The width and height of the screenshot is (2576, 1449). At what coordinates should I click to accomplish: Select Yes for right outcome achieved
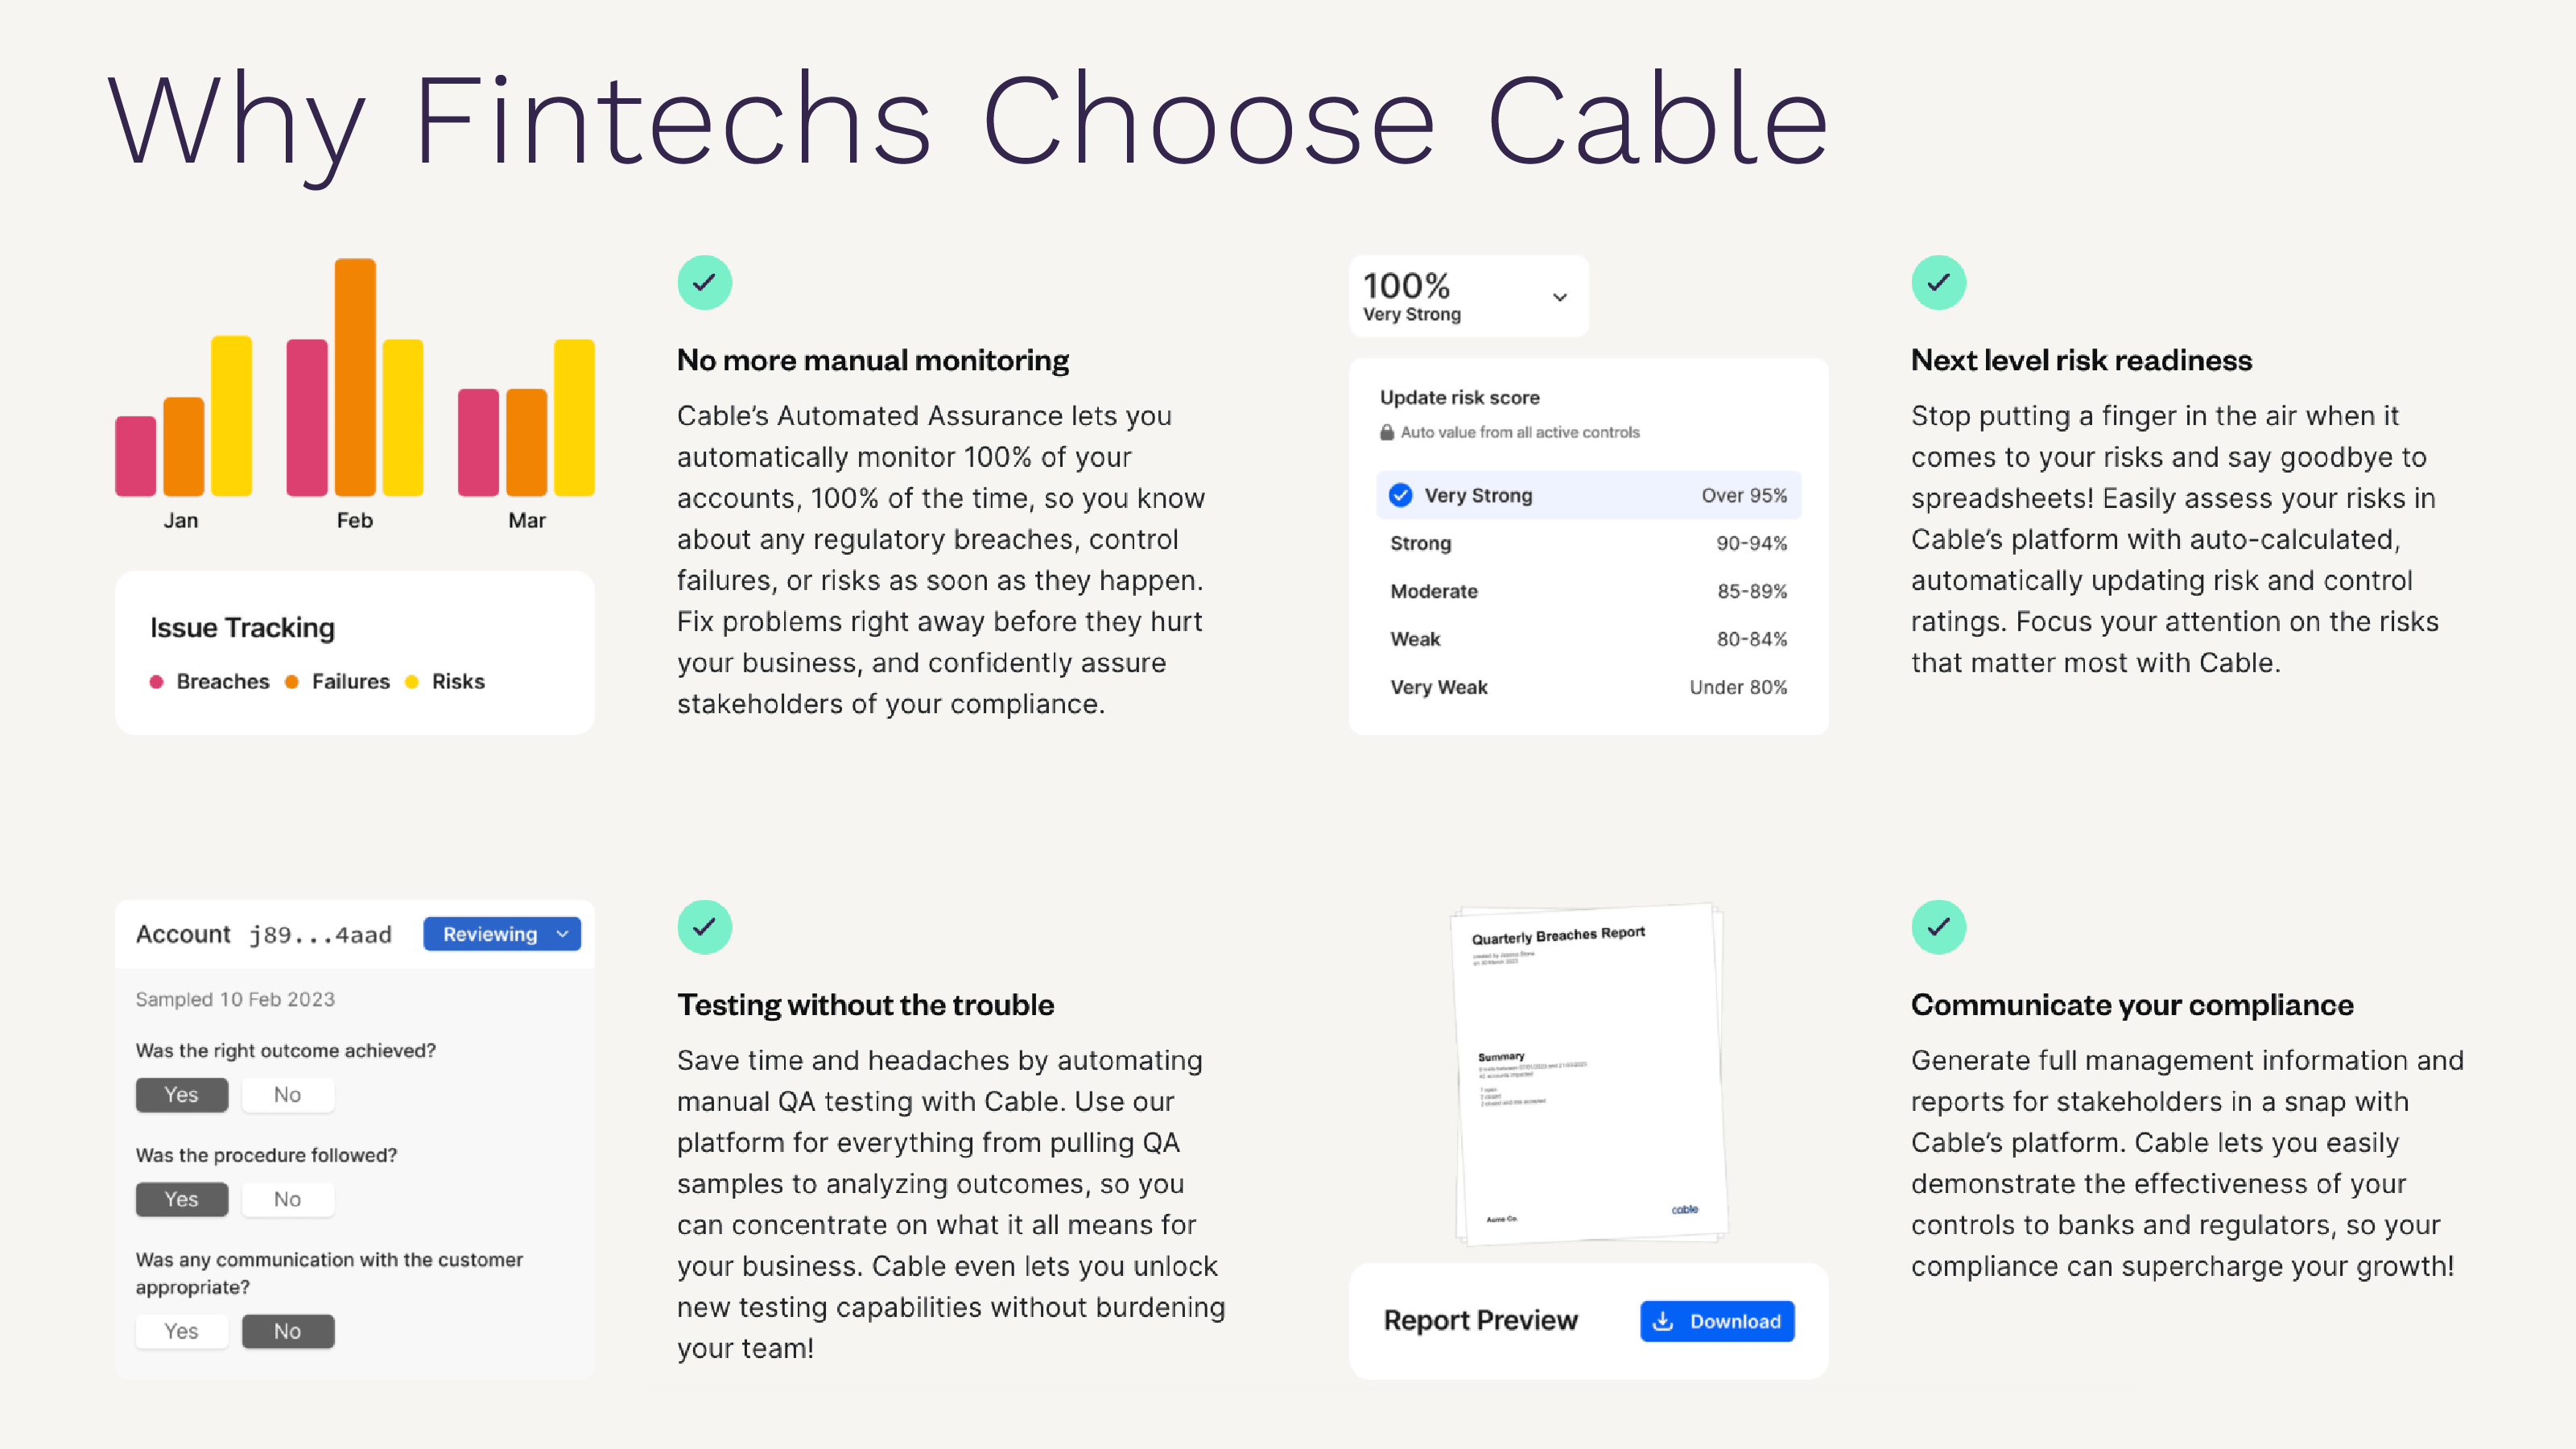click(181, 1094)
